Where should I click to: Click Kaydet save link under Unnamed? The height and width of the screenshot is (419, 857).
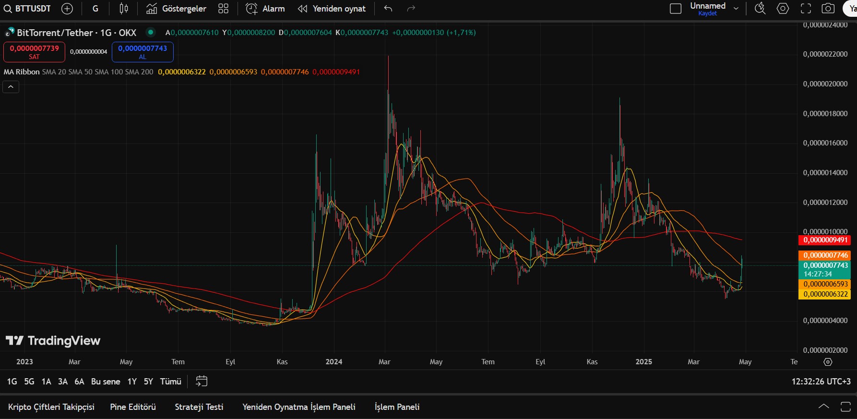coord(708,13)
